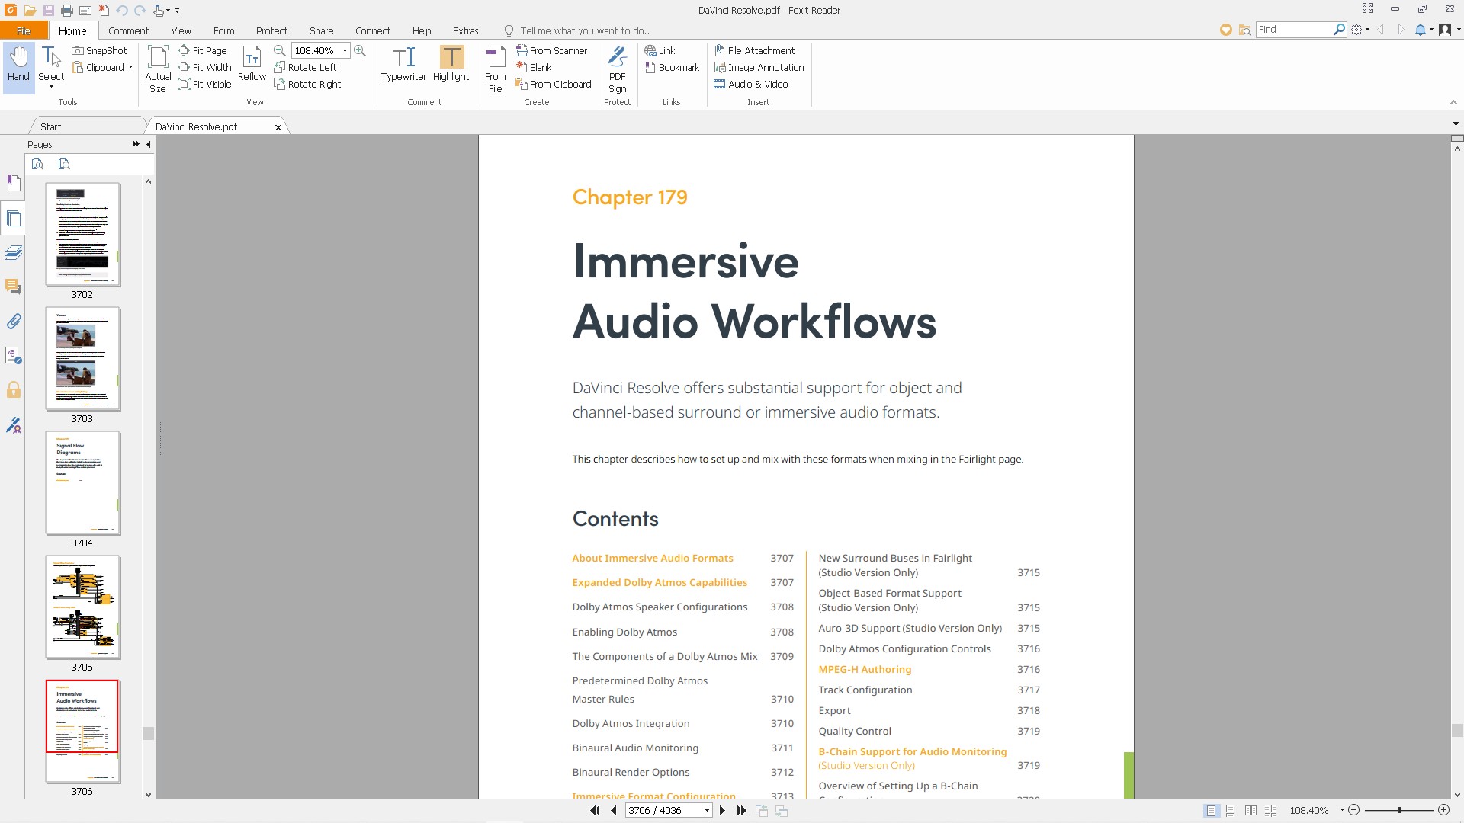Insert a Link

click(660, 50)
